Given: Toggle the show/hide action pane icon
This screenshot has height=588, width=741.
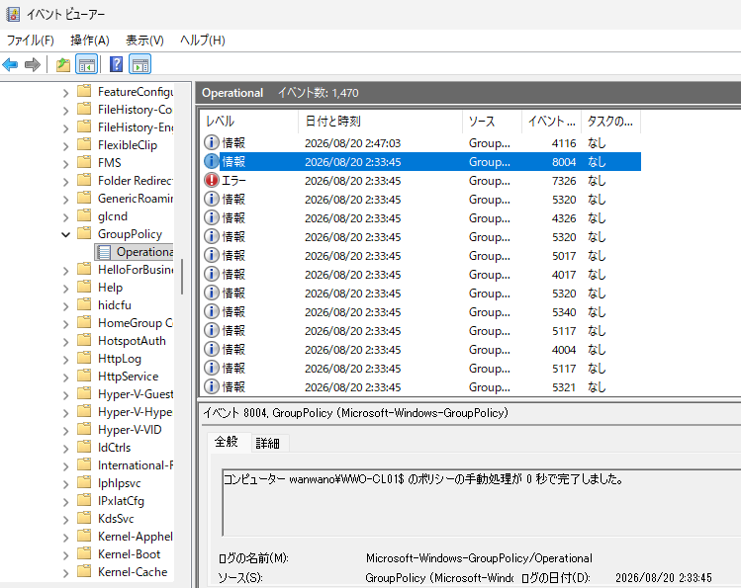Looking at the screenshot, I should point(140,64).
